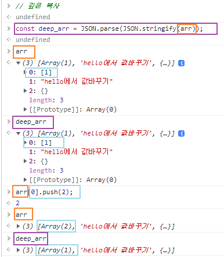Click the 'deep_arr' input above the second expanded array
The image size is (224, 257).
pyautogui.click(x=31, y=122)
